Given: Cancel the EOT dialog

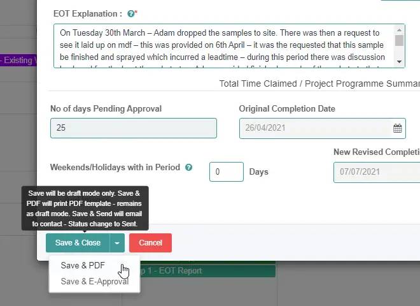Looking at the screenshot, I should point(150,243).
